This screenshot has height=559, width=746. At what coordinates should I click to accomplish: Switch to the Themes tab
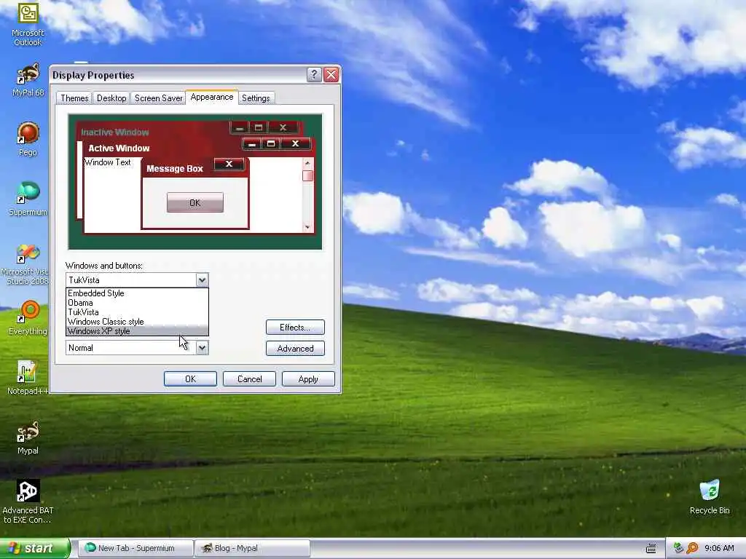click(74, 98)
